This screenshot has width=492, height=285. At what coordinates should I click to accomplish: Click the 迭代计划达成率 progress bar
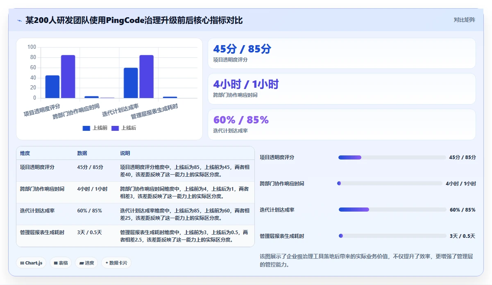coord(392,210)
